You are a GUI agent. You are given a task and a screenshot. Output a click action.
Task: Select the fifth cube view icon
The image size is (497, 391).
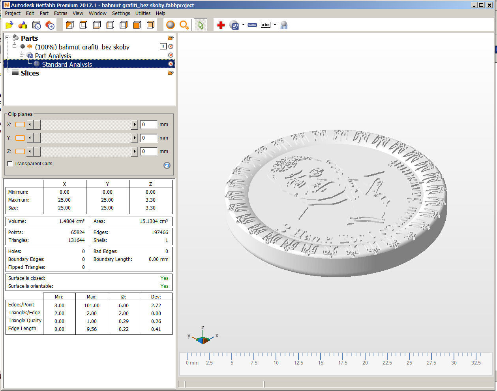(x=124, y=25)
